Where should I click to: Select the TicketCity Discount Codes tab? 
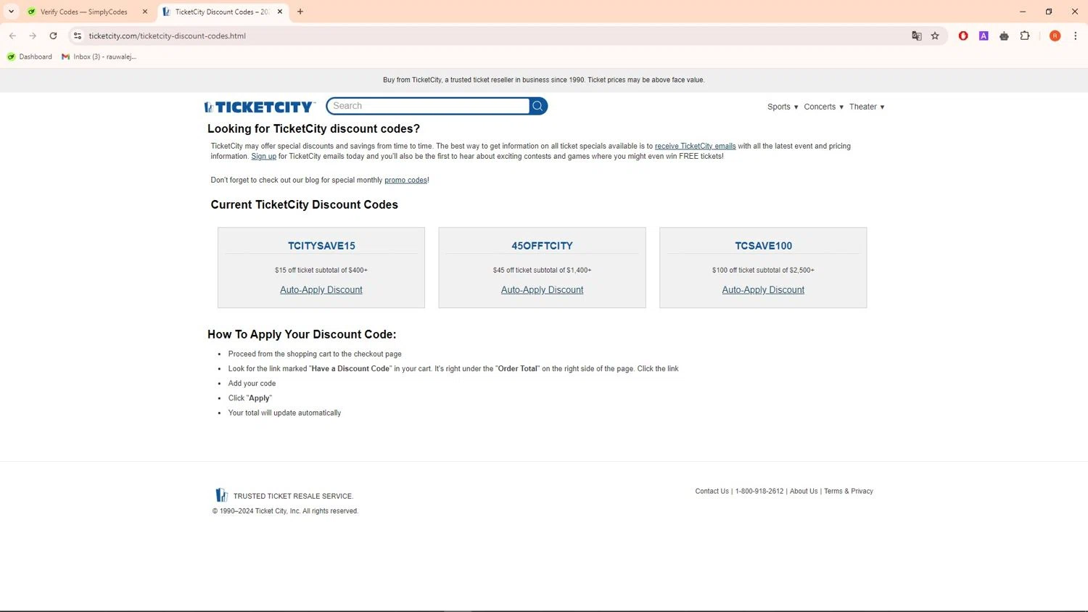[221, 12]
